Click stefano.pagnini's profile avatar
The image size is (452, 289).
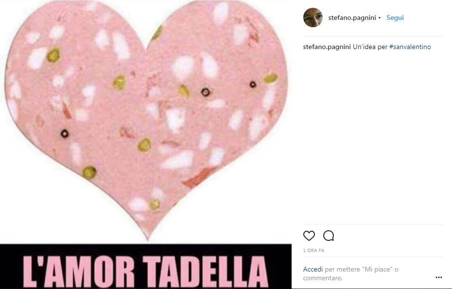pos(313,17)
